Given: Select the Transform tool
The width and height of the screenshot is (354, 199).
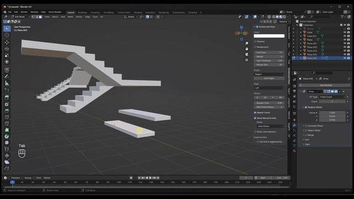Looking at the screenshot, I should (7, 62).
